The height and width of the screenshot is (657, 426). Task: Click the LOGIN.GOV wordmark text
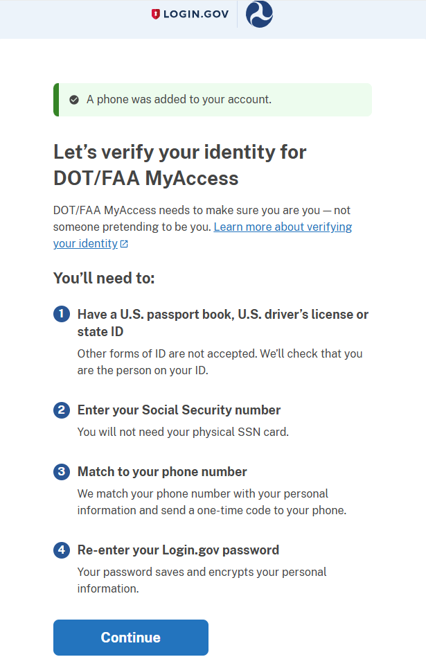196,14
